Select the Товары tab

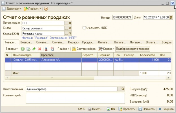point(11,42)
